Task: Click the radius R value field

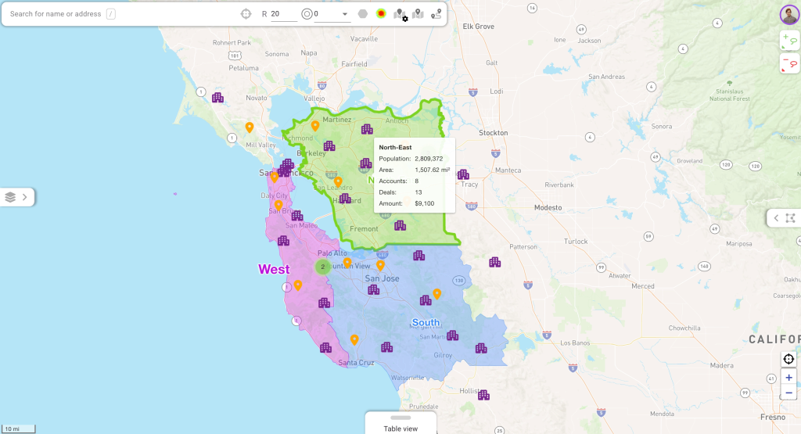Action: 283,14
